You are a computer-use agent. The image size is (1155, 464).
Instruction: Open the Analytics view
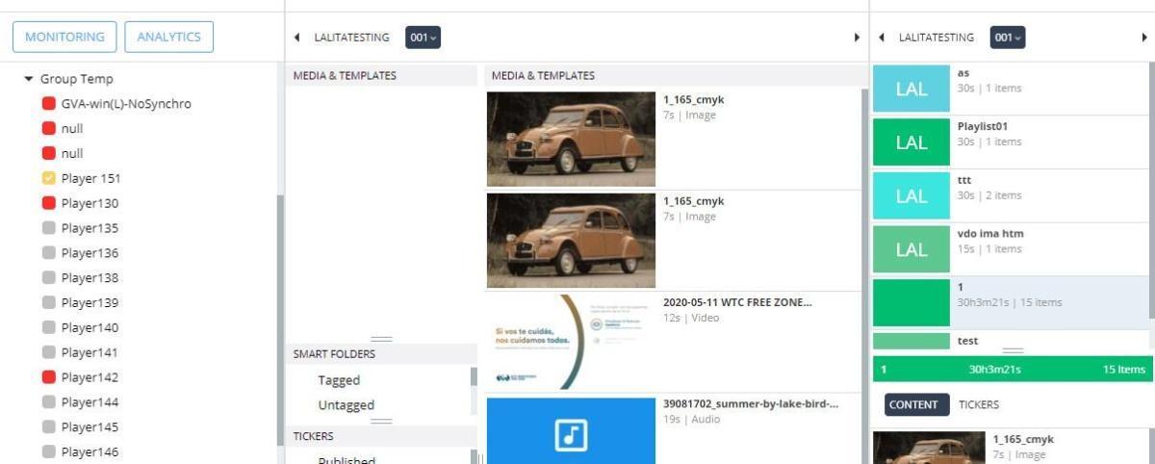coord(168,37)
